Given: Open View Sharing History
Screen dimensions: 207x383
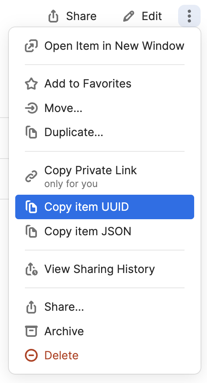Looking at the screenshot, I should pos(105,269).
